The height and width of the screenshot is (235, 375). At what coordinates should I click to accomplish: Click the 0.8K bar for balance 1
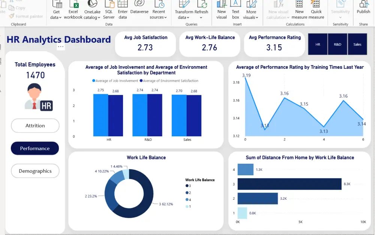click(242, 213)
